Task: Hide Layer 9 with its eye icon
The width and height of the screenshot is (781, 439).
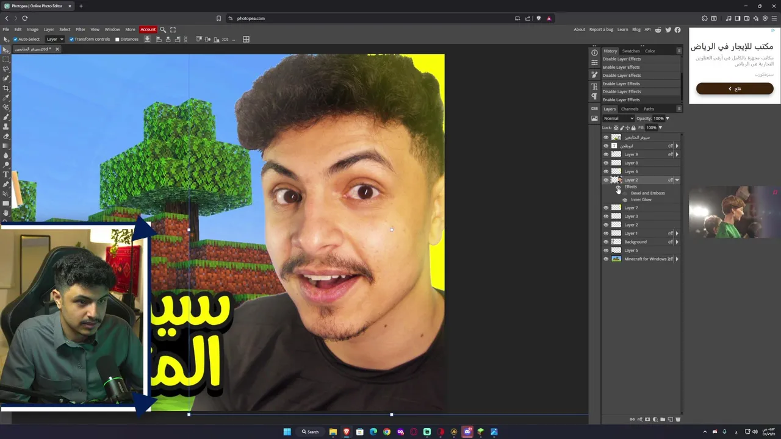Action: click(606, 154)
